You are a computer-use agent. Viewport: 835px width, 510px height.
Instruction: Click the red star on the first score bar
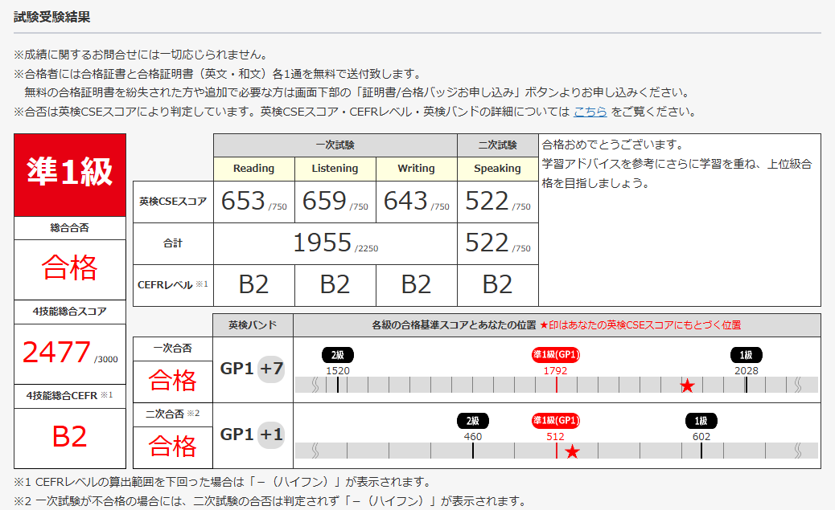(x=686, y=386)
